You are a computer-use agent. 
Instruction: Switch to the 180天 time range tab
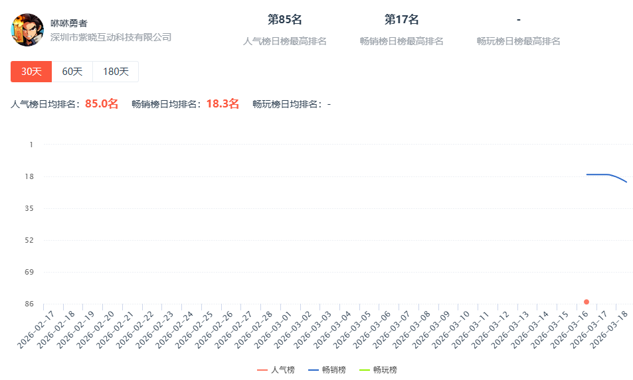point(116,72)
